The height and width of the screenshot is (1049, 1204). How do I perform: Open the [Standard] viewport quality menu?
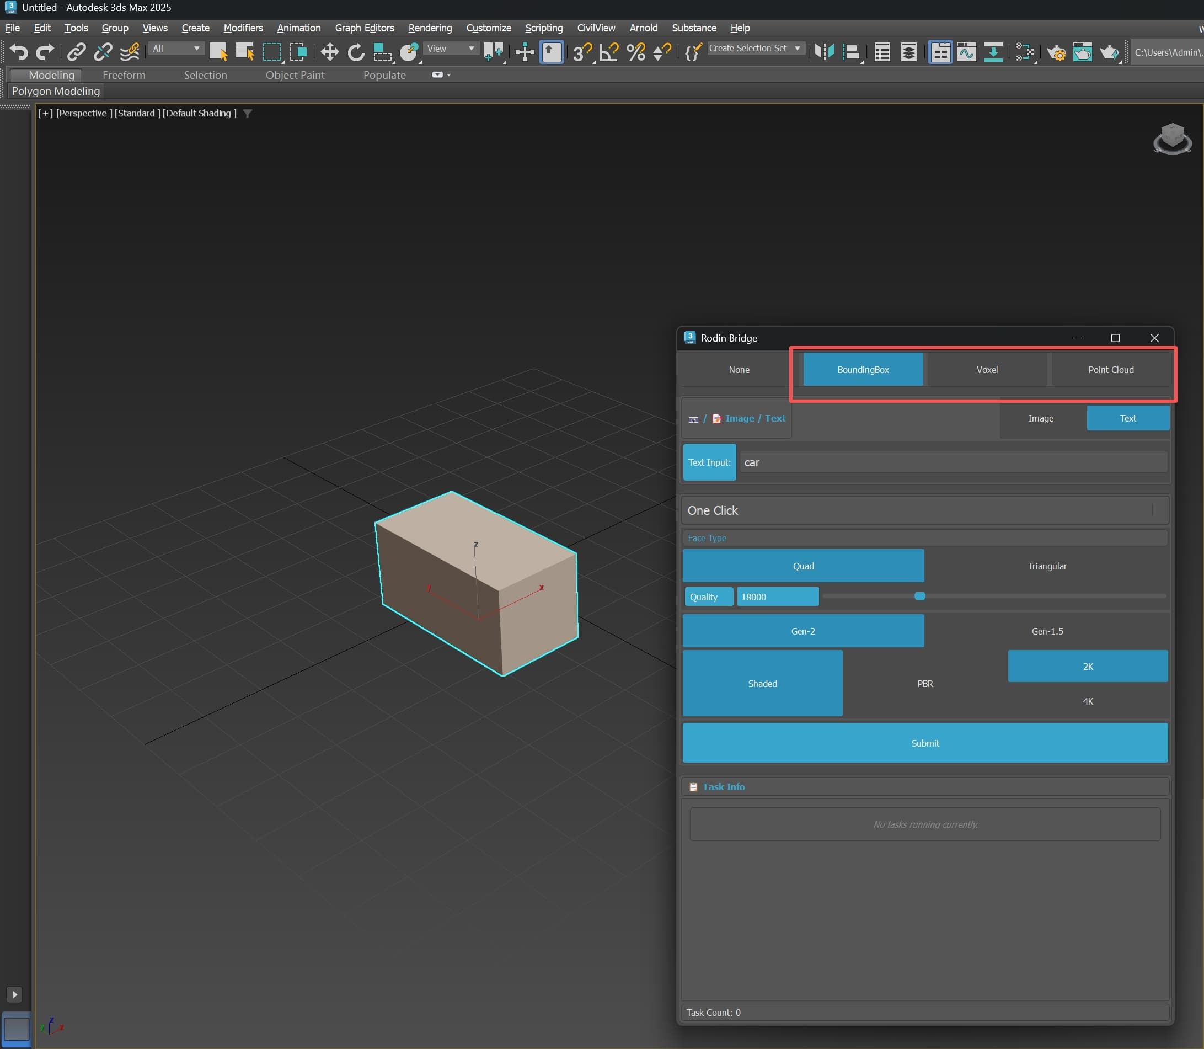tap(137, 113)
